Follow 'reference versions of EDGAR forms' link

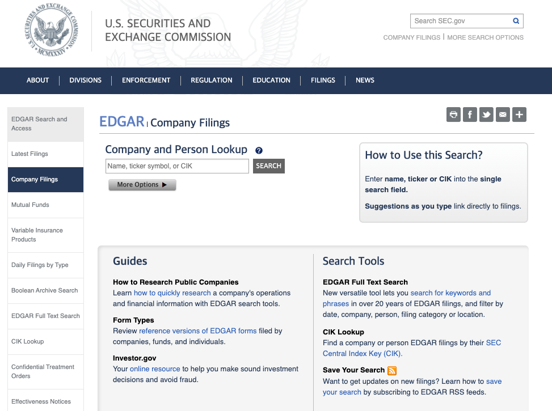pos(198,331)
